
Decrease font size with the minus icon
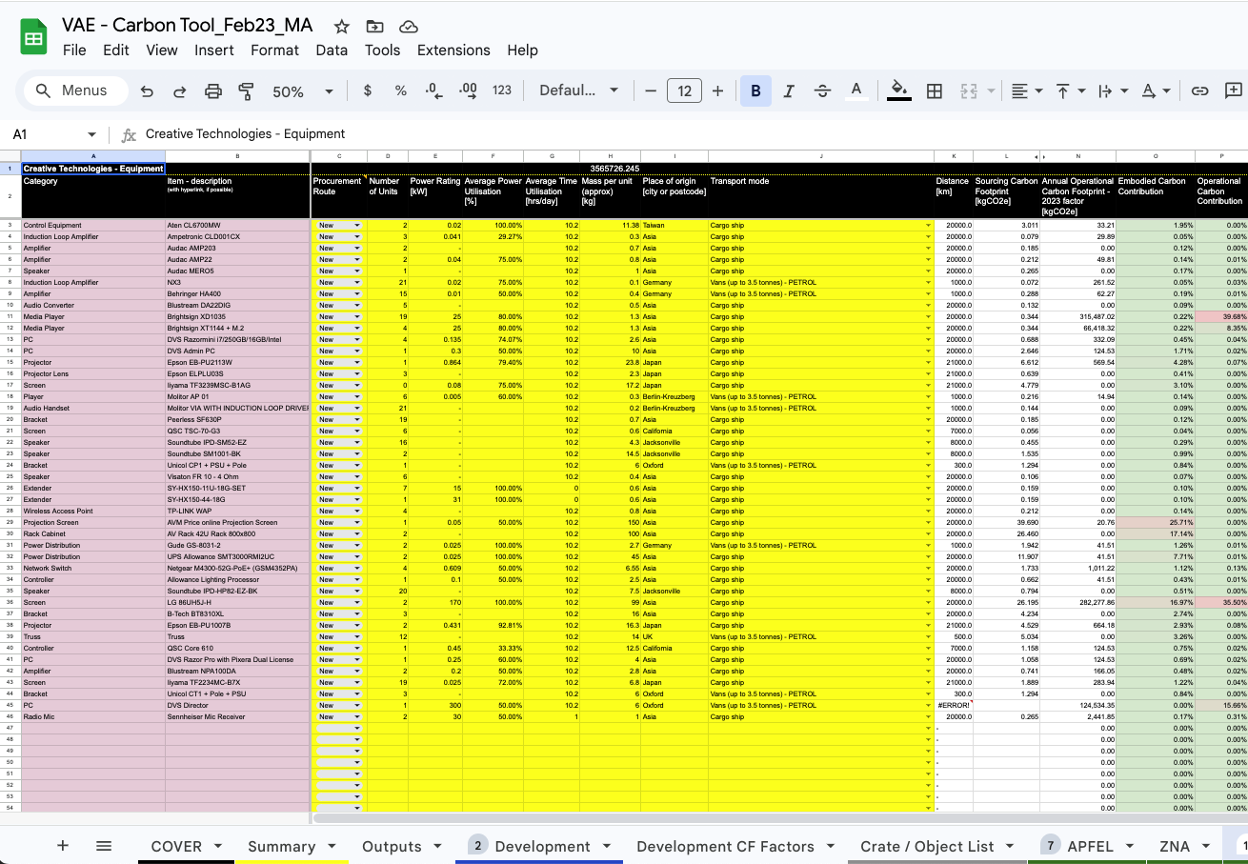pyautogui.click(x=651, y=90)
